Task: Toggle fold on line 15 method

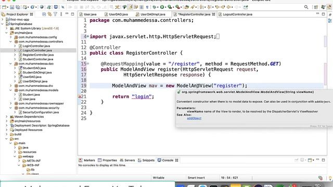Action: 88,63
